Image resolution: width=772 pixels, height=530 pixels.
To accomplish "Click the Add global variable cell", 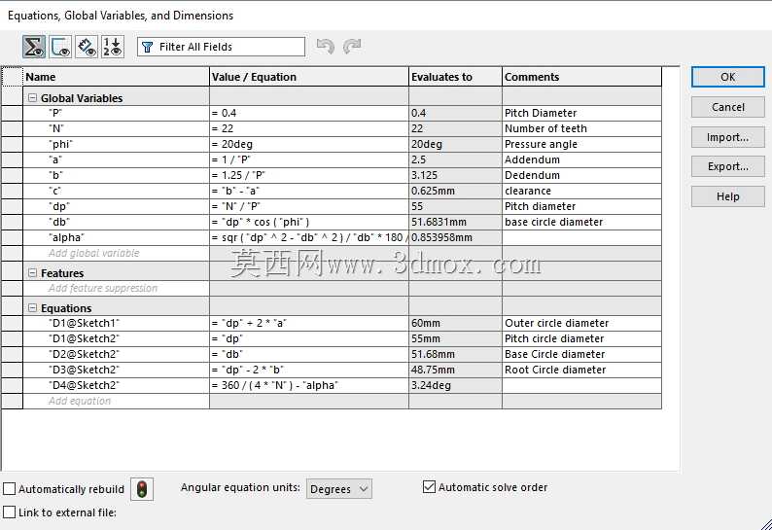I will click(x=117, y=253).
